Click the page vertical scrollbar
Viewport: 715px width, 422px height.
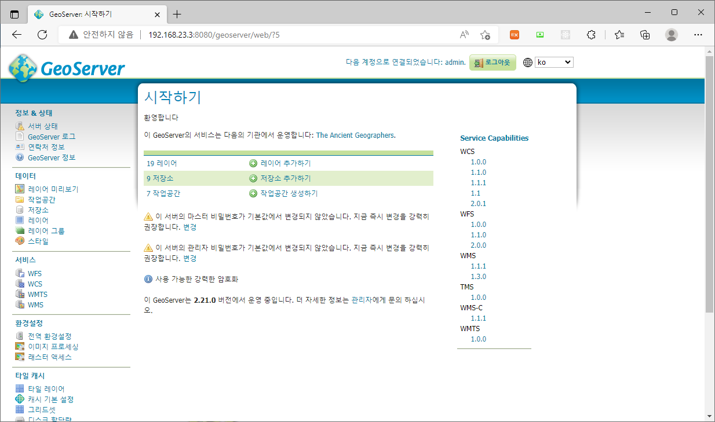click(x=709, y=184)
